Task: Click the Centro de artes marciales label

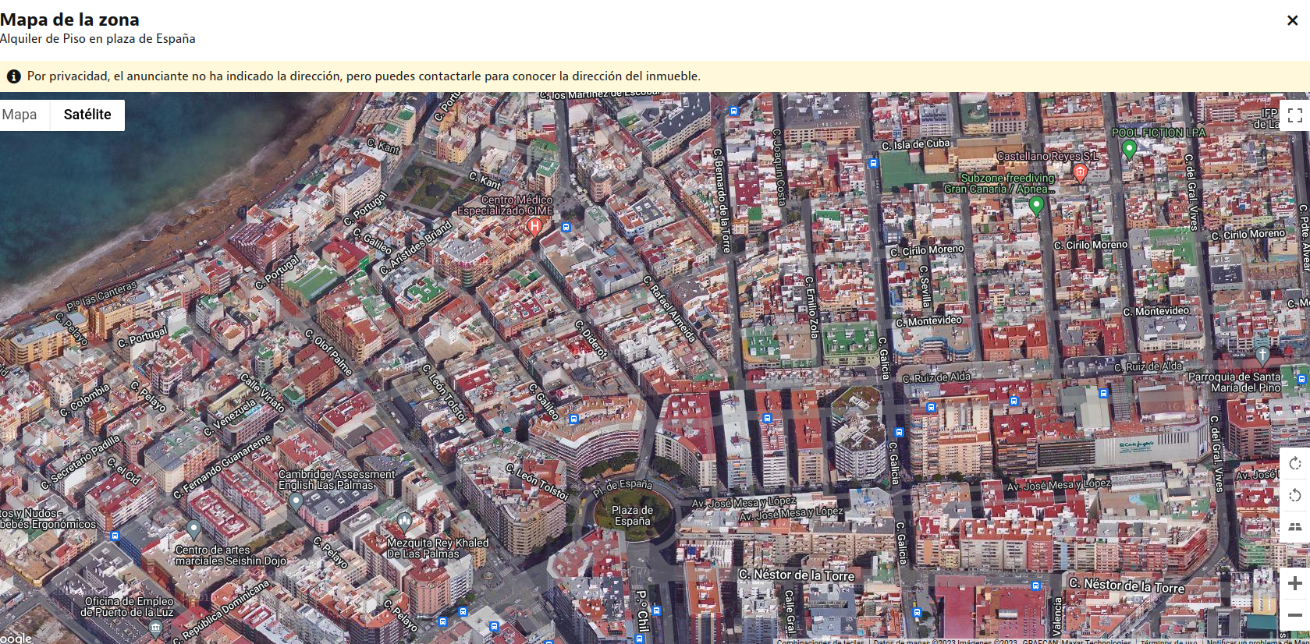Action: (x=231, y=555)
